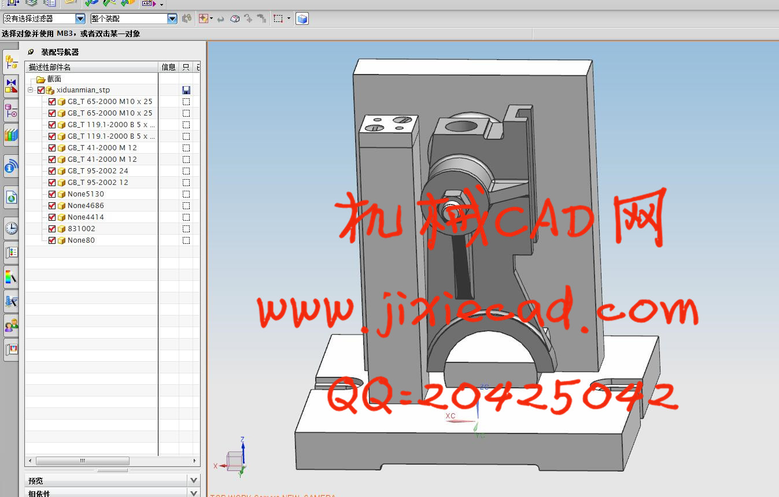
Task: Open the Reuse Library books tab
Action: click(11, 135)
